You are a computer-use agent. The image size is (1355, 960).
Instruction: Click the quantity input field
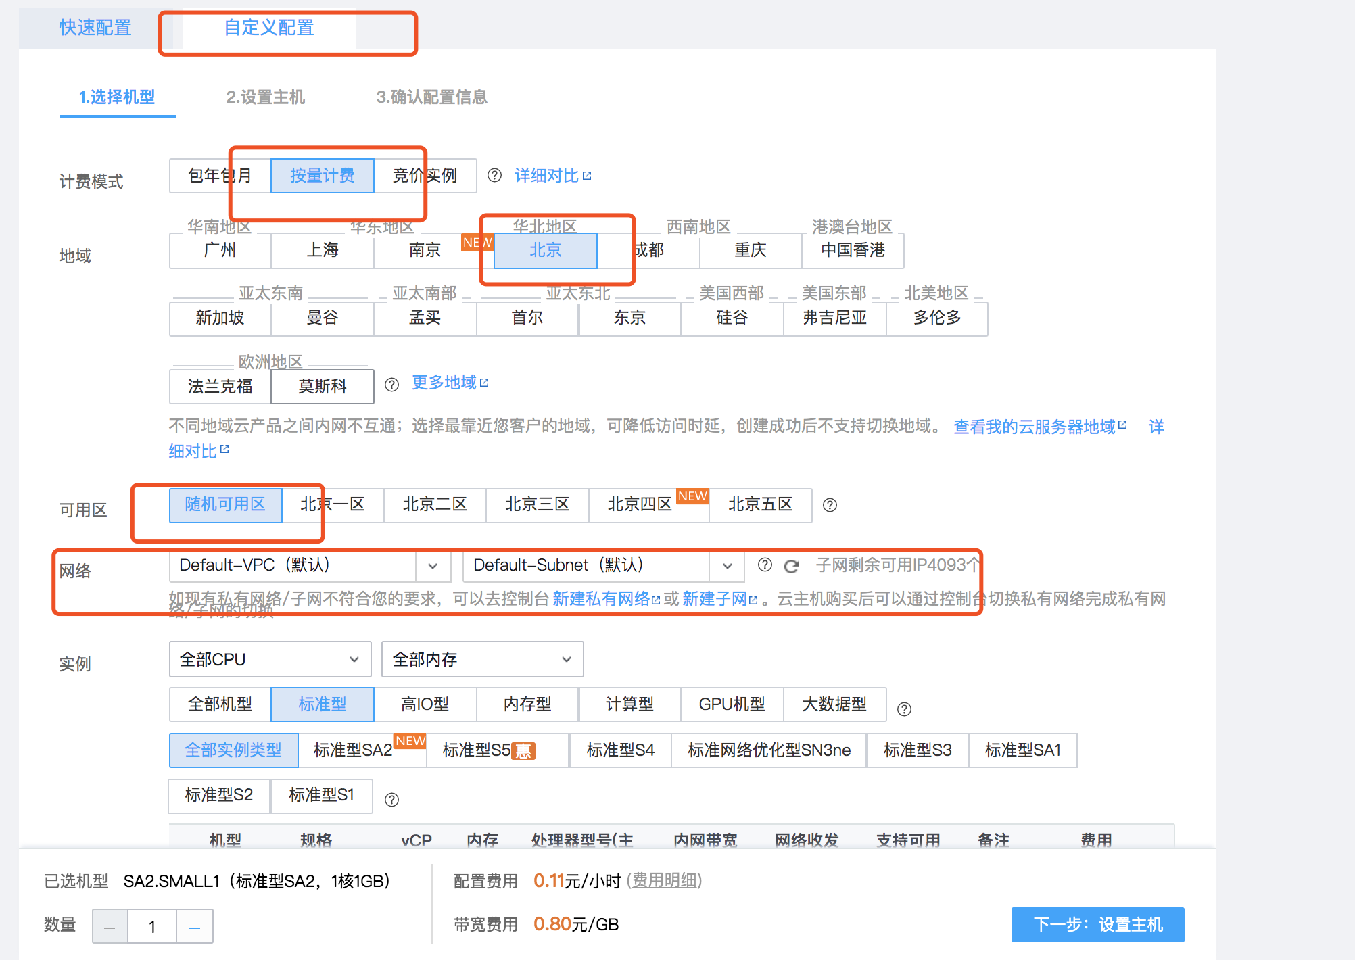click(152, 927)
